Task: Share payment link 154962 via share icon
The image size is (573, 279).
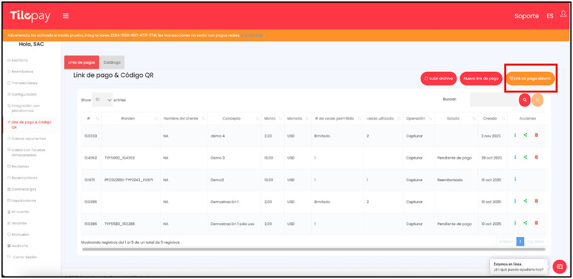Action: [525, 157]
